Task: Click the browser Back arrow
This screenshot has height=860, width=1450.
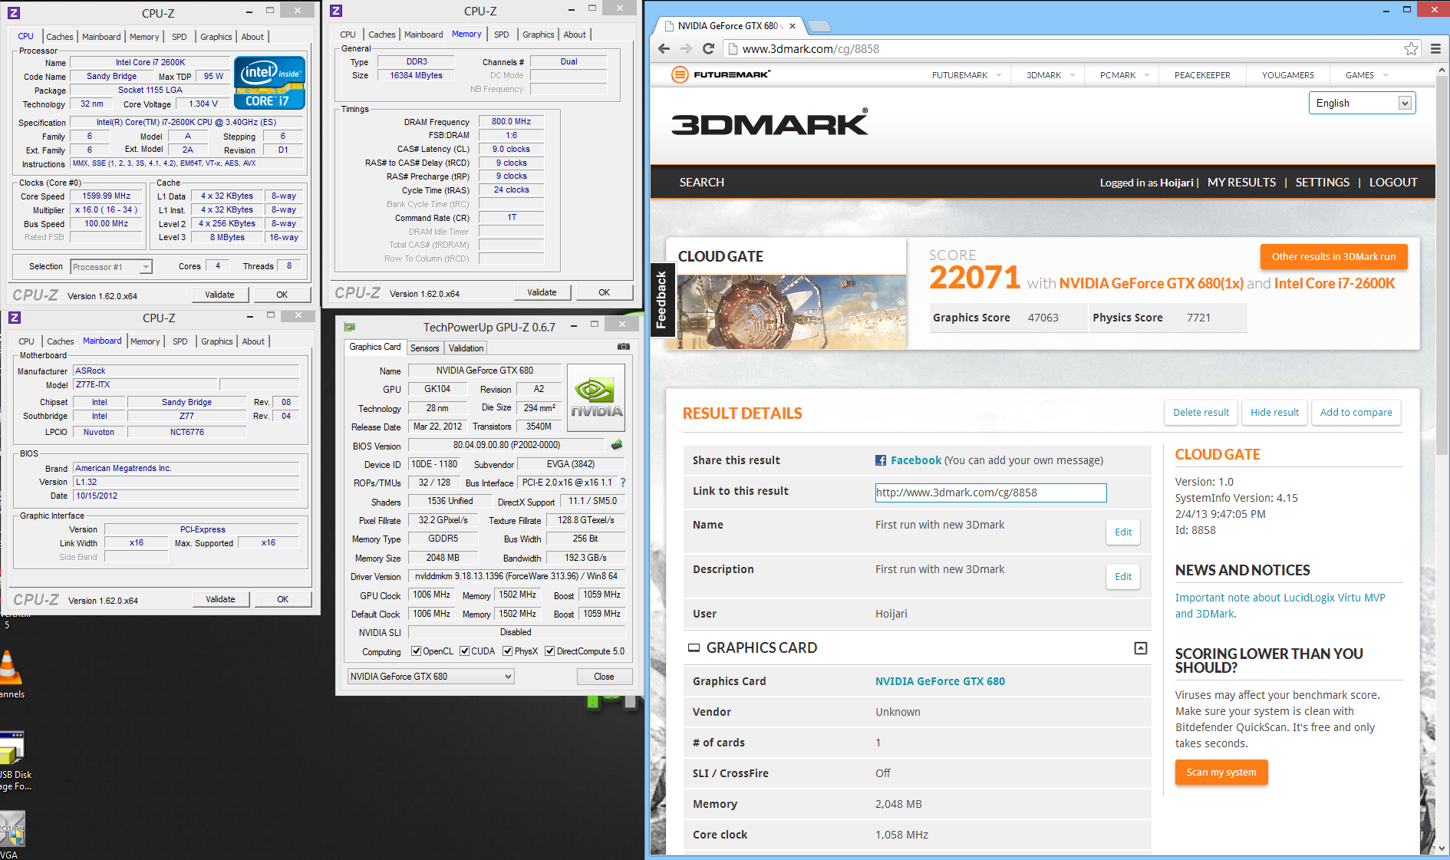Action: point(664,48)
